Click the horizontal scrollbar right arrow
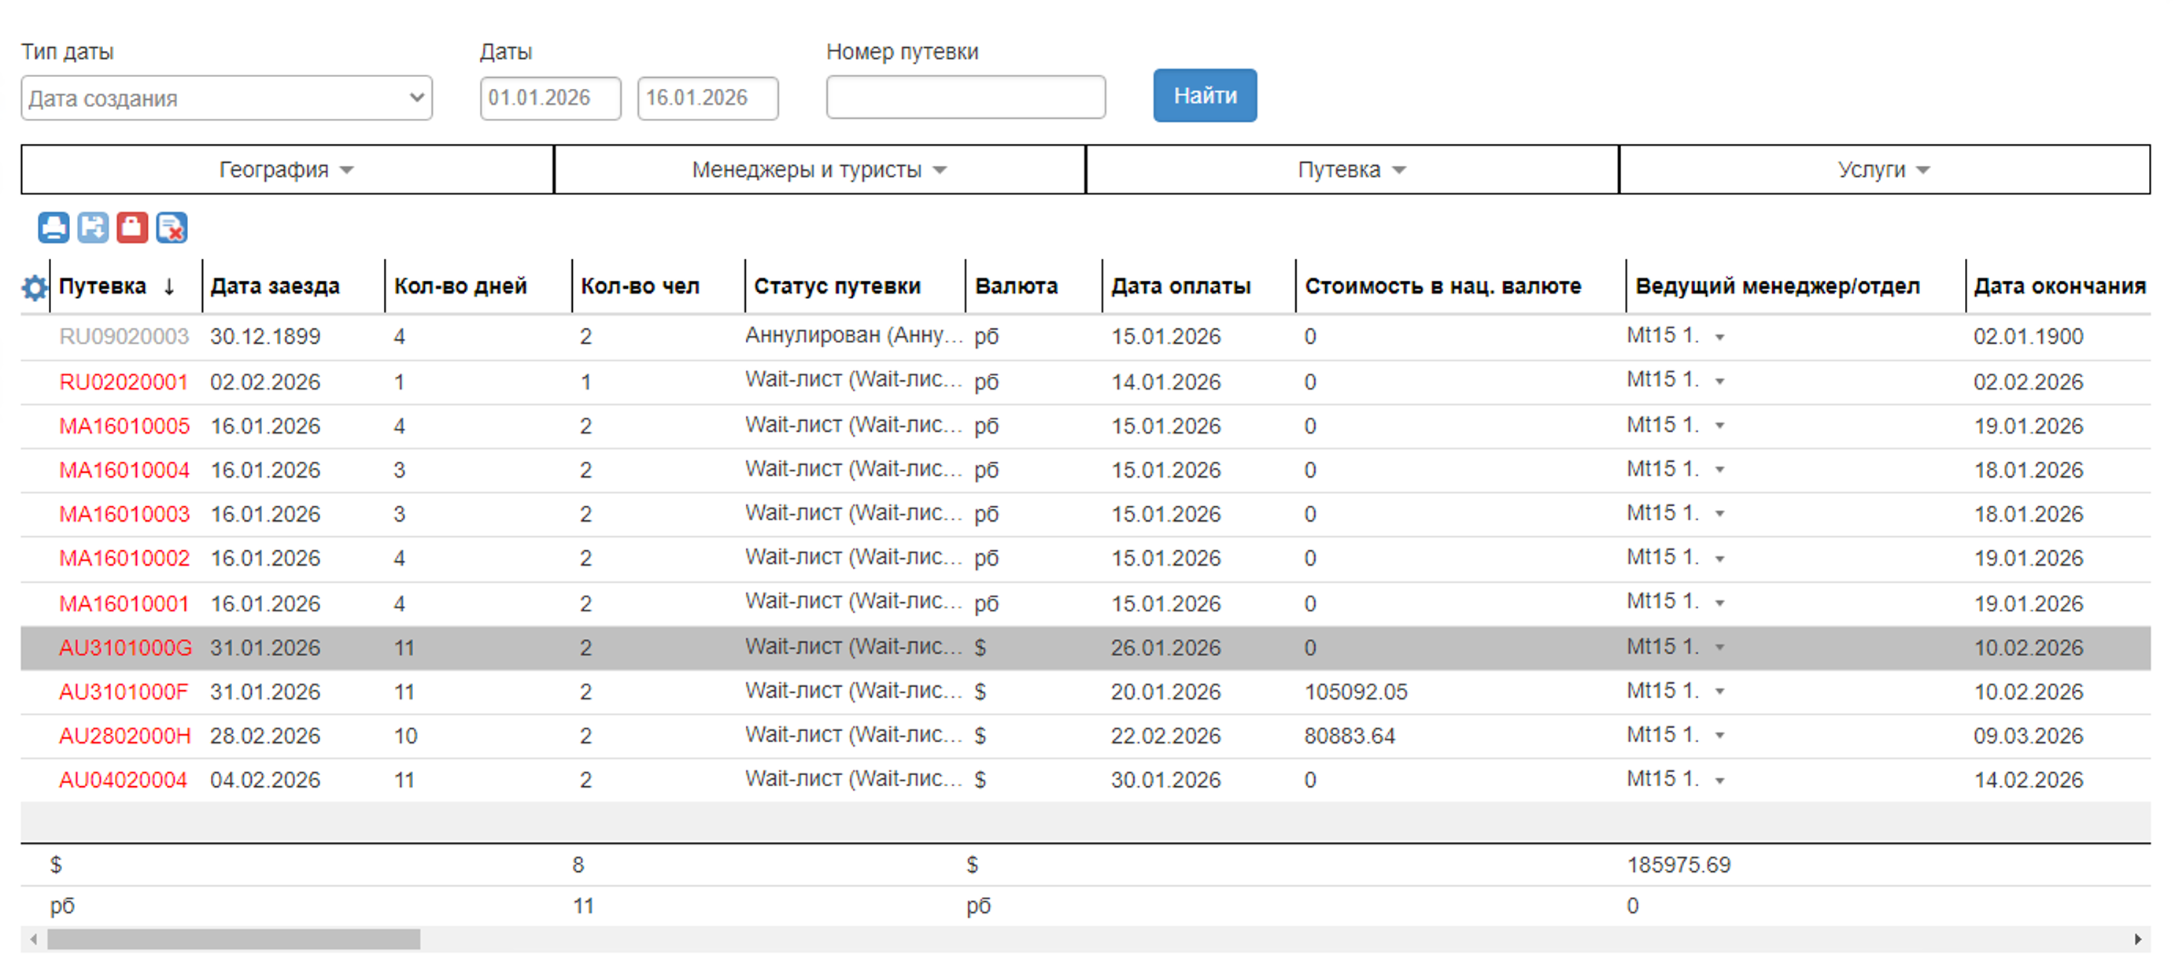This screenshot has width=2175, height=971. (2137, 939)
